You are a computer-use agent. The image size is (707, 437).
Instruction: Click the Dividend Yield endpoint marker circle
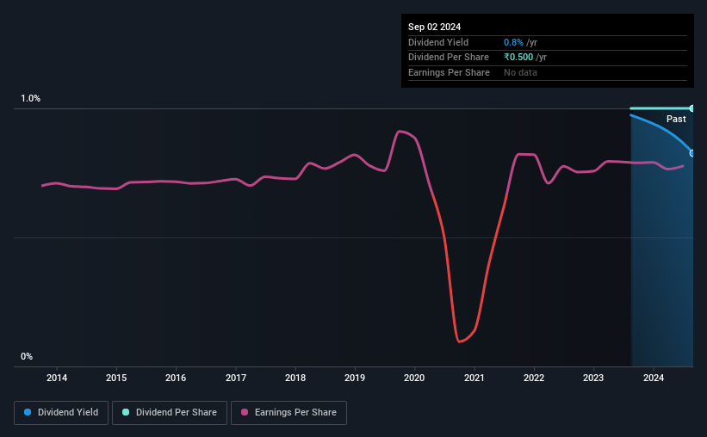click(692, 154)
